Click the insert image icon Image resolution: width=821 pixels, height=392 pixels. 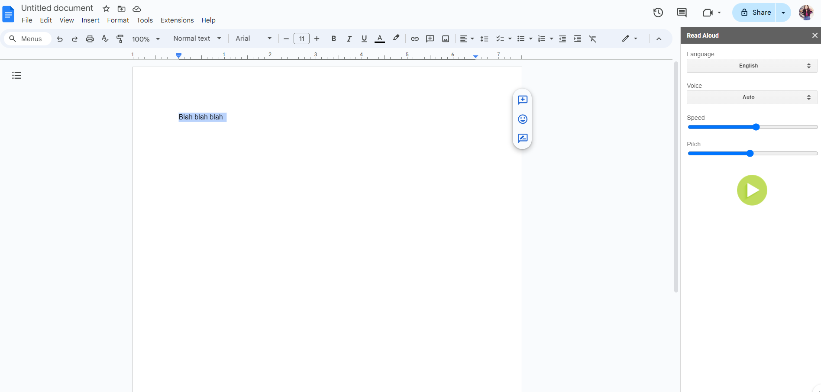pos(445,39)
